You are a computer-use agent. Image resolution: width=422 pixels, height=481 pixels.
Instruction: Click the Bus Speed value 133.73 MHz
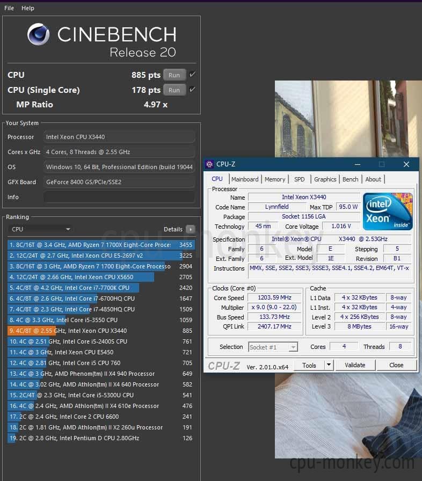(274, 317)
